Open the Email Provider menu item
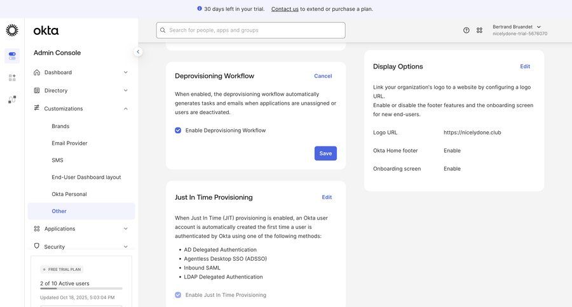Screen dimensions: 572x307 point(69,143)
